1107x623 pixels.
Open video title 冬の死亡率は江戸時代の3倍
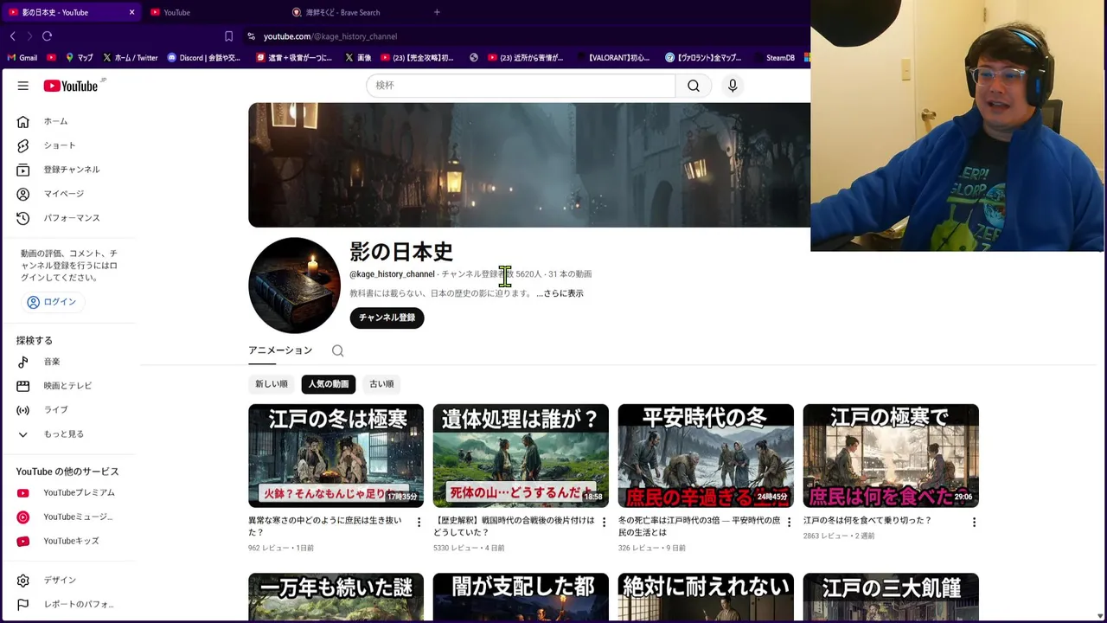click(x=700, y=526)
